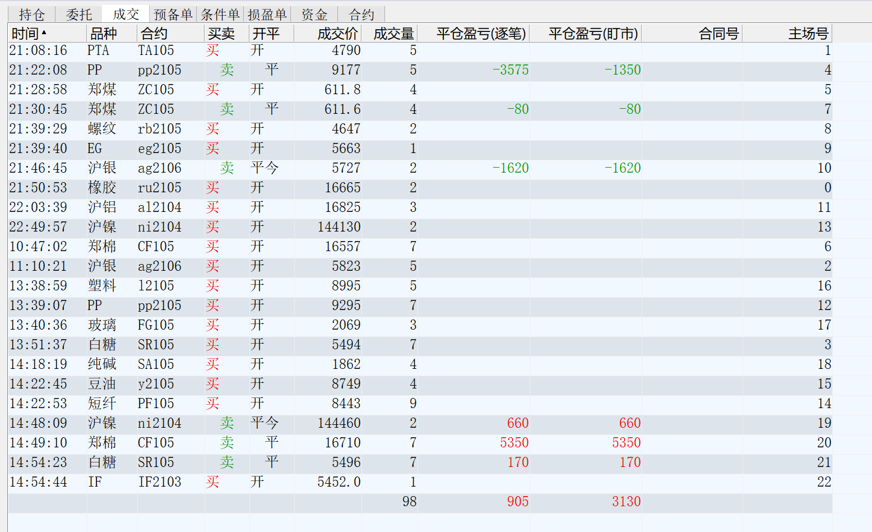Click the time 21:22:08 cell

[x=38, y=70]
